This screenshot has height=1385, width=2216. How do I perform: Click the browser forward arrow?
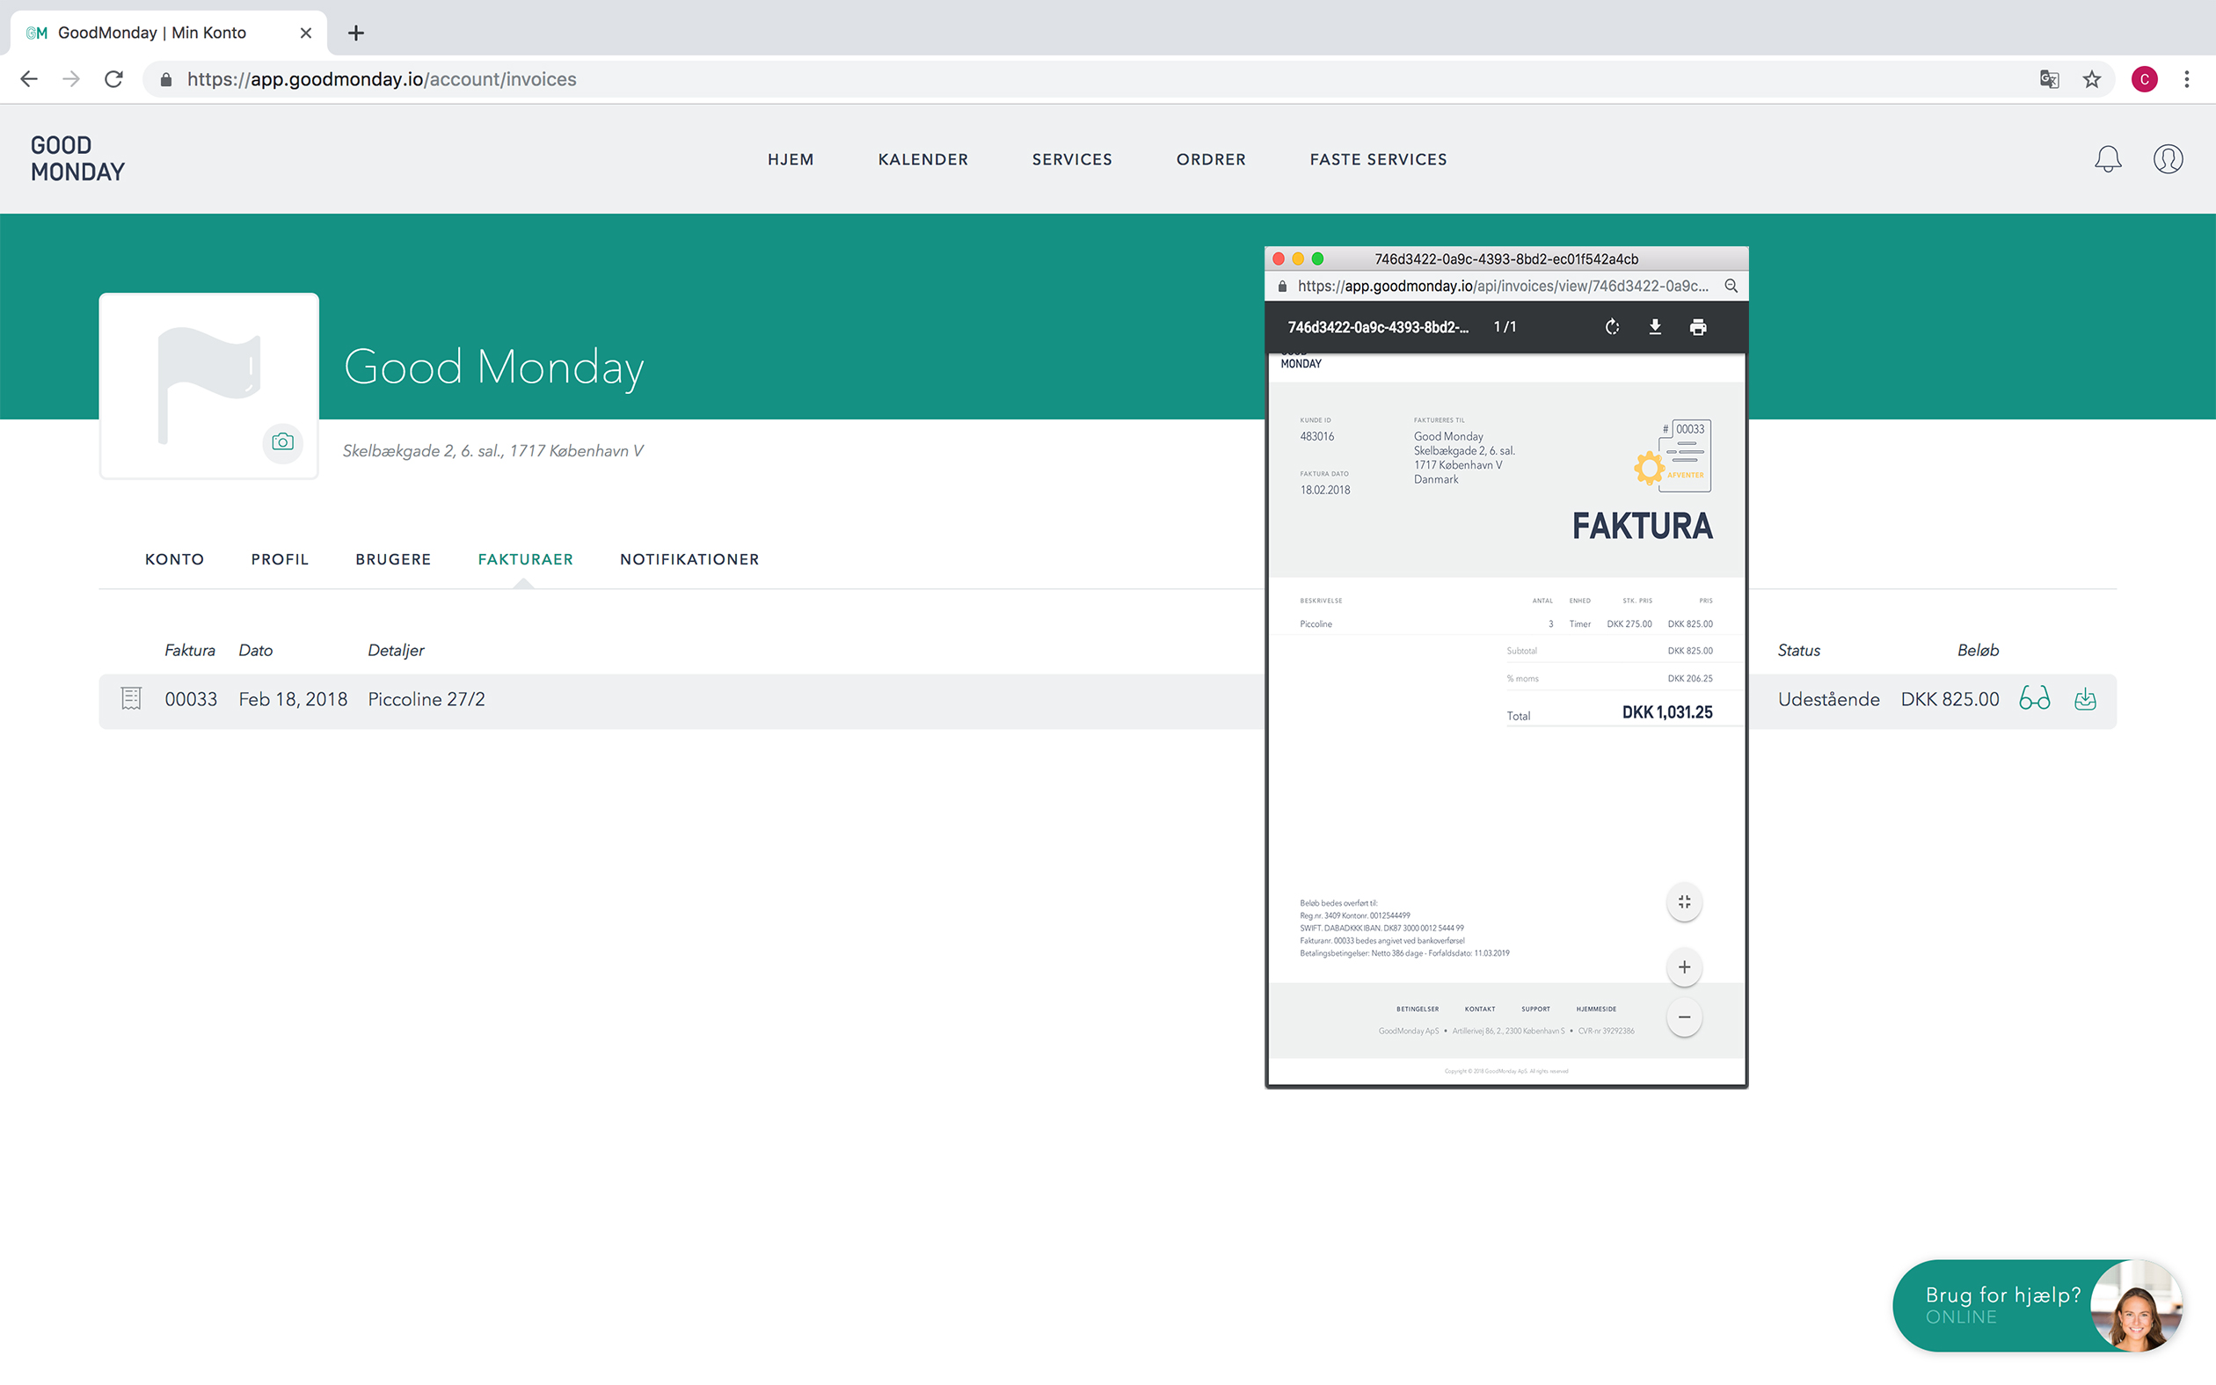click(x=71, y=80)
